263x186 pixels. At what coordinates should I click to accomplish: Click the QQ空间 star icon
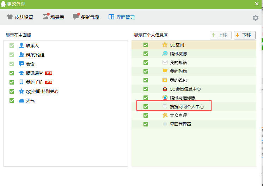[165, 45]
